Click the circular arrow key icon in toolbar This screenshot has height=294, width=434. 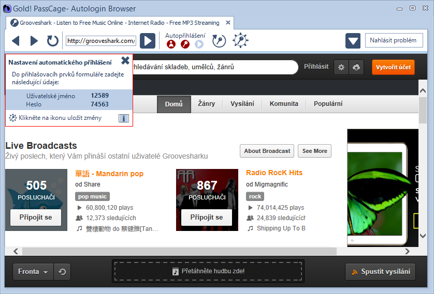[219, 41]
